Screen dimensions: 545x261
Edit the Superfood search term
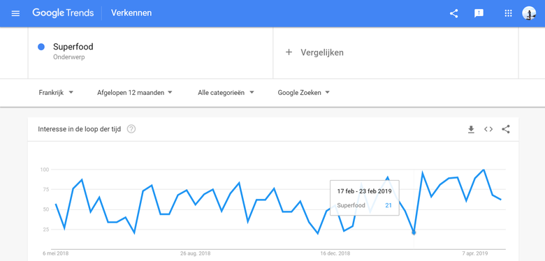[x=73, y=47]
